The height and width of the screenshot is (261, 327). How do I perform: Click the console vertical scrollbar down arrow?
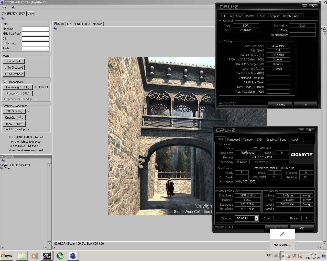tap(49, 243)
